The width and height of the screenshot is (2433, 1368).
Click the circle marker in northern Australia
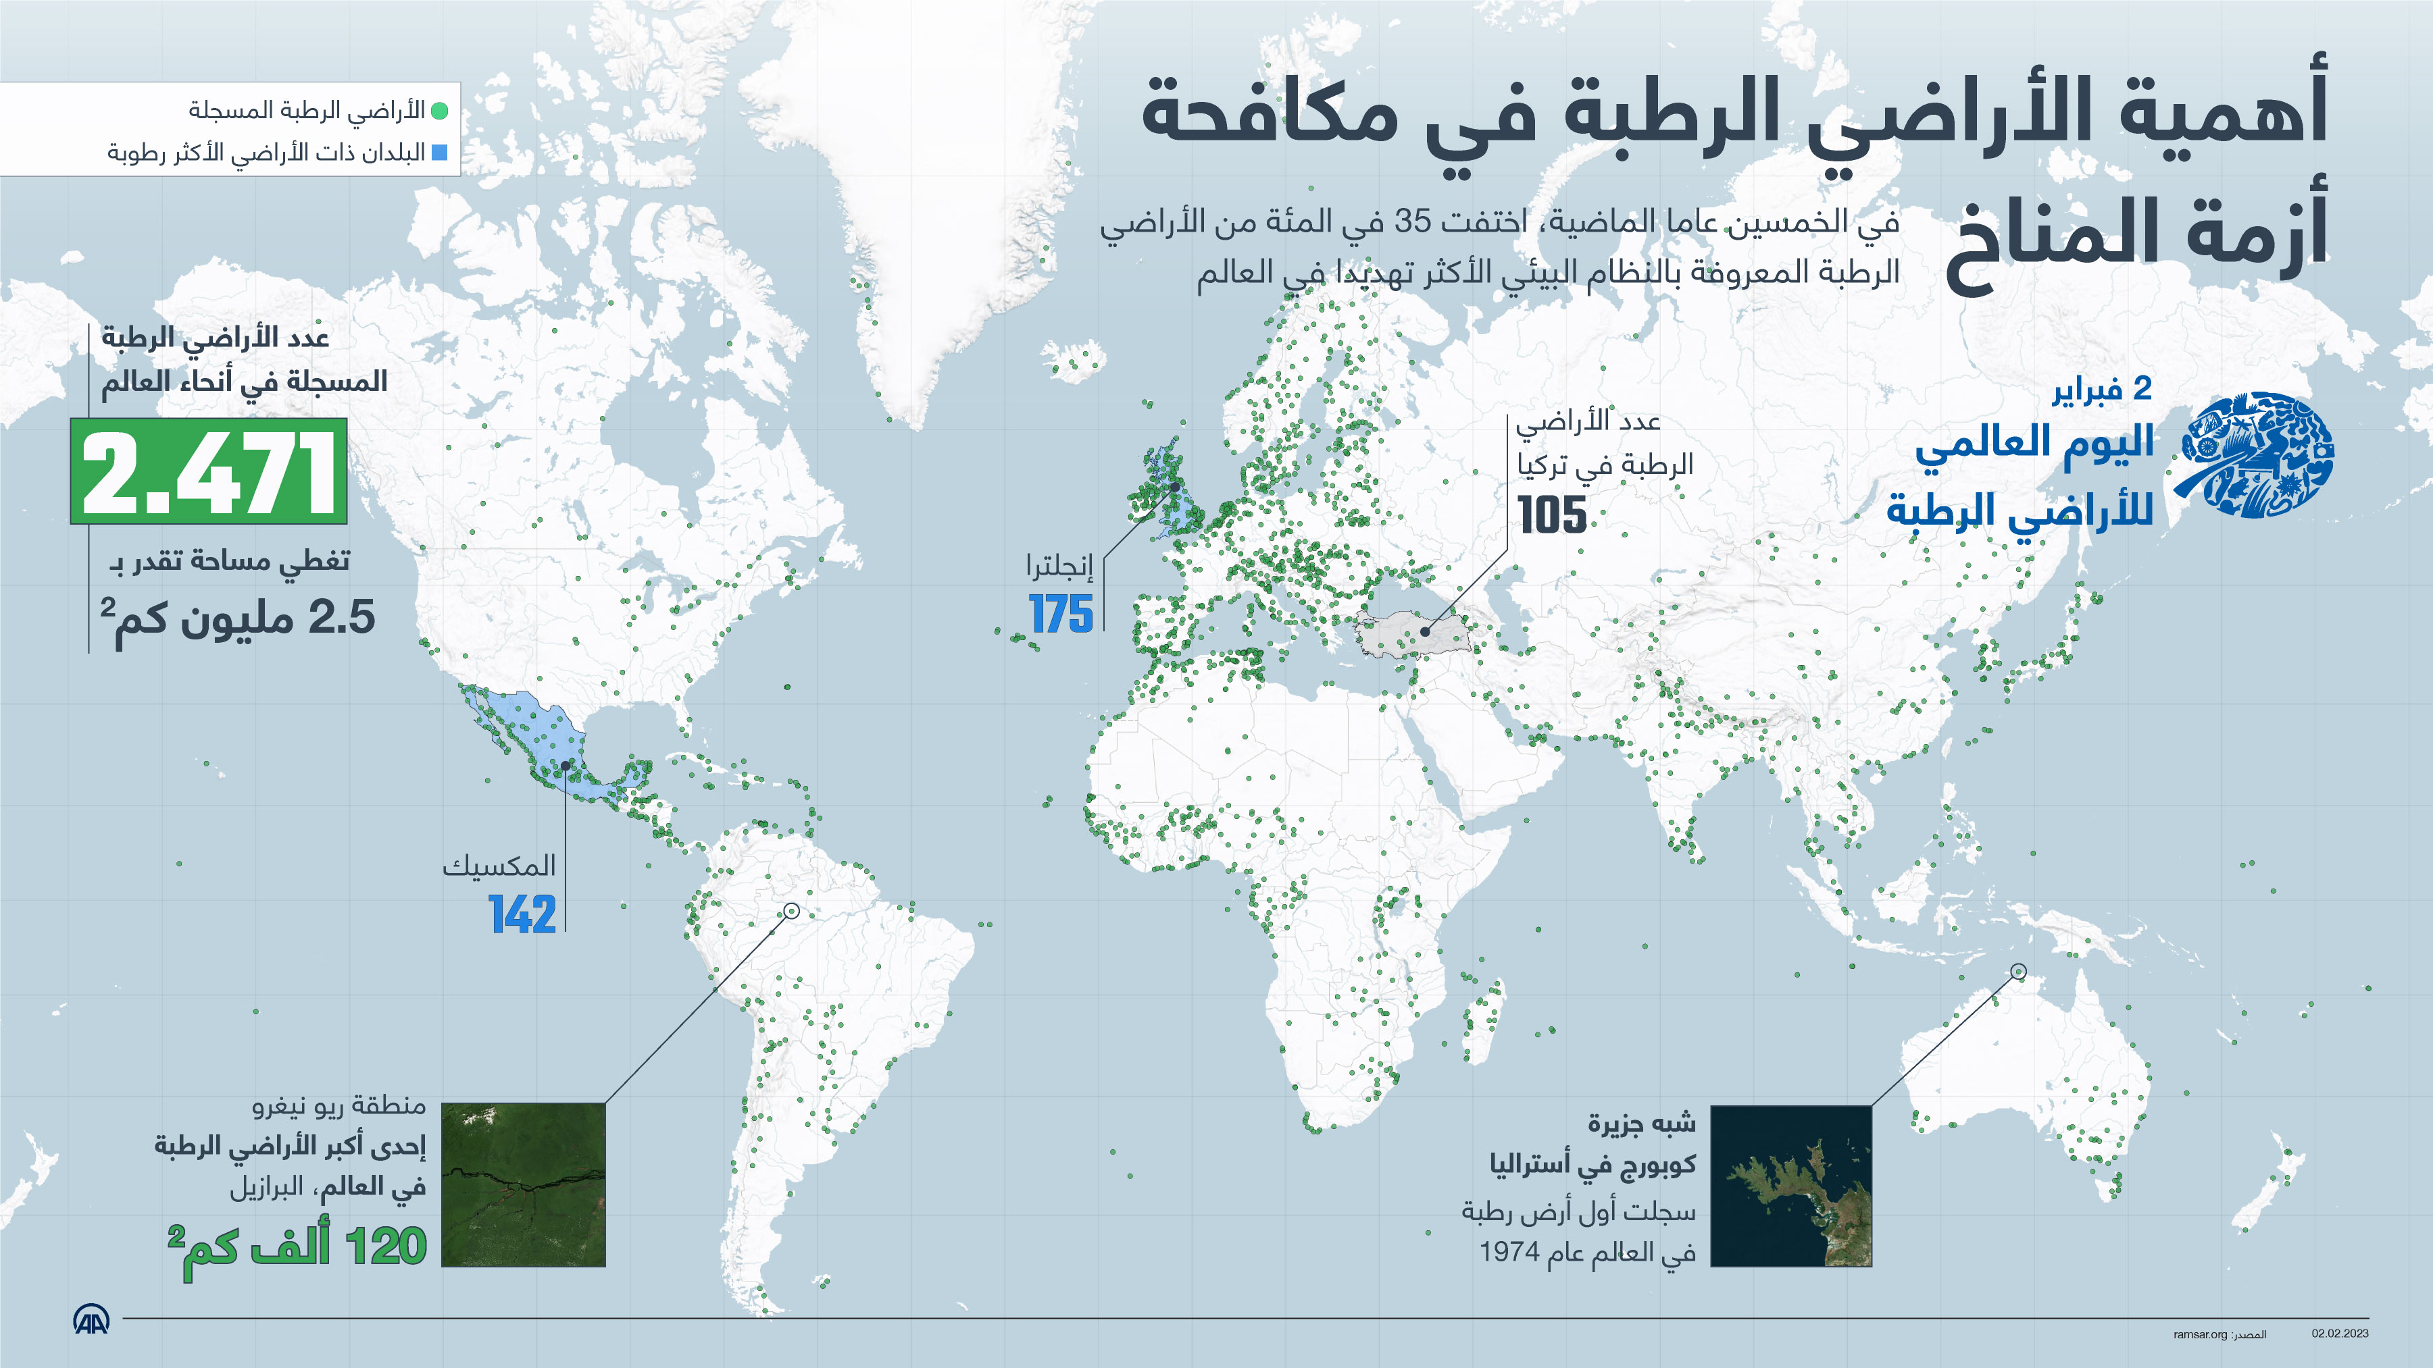(x=2018, y=972)
